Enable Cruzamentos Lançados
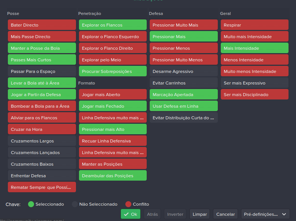296x221 pixels. click(42, 152)
